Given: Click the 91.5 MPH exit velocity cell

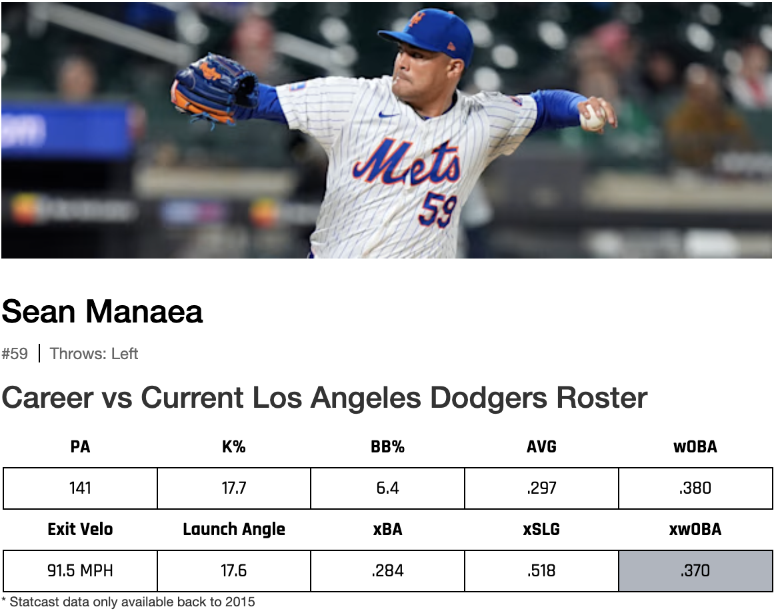Looking at the screenshot, I should [80, 571].
